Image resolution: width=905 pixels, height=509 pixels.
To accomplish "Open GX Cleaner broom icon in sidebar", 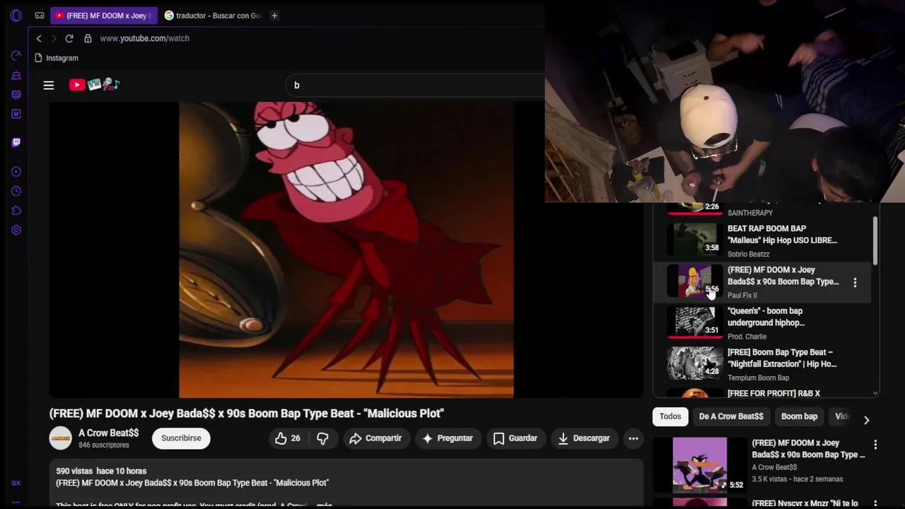I will (16, 75).
